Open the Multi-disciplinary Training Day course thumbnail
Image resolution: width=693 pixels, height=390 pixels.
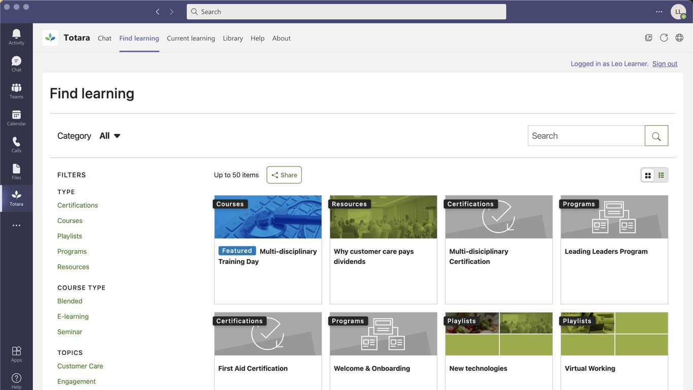point(268,217)
